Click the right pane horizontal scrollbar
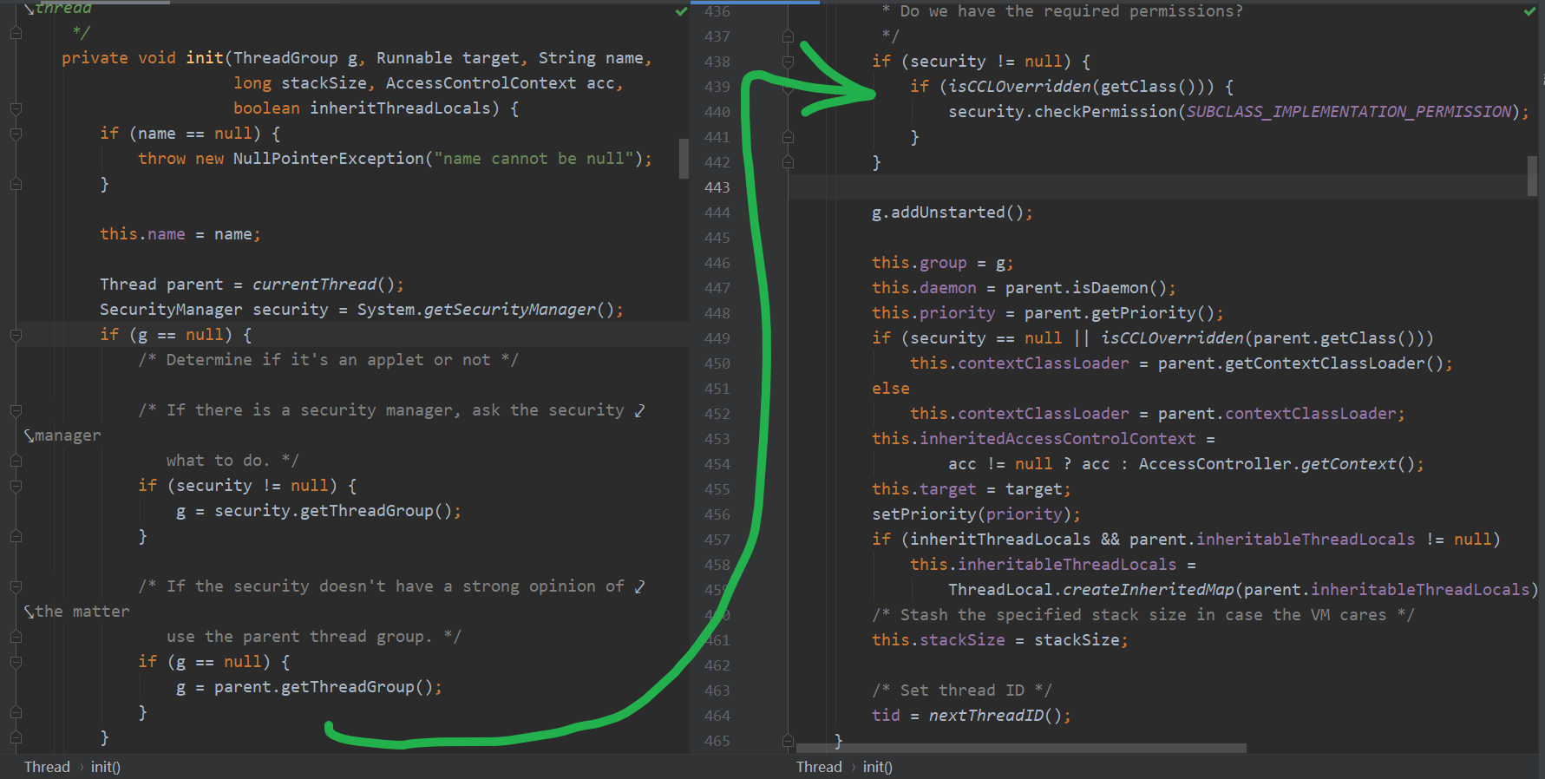The height and width of the screenshot is (779, 1545). [x=1021, y=748]
